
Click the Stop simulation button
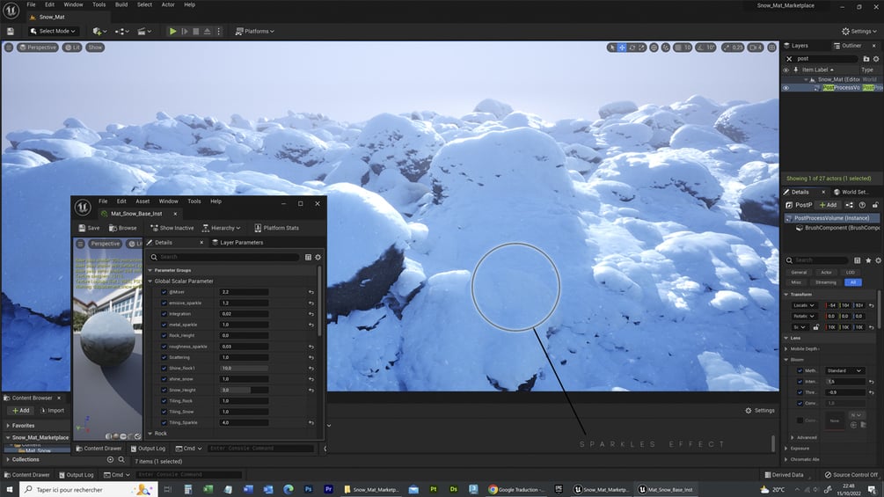coord(195,32)
